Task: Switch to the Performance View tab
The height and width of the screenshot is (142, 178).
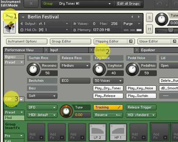Action: point(23,50)
